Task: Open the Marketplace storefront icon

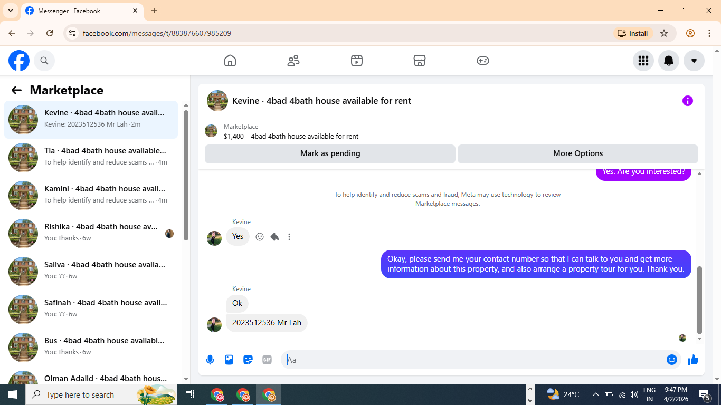Action: [x=420, y=61]
